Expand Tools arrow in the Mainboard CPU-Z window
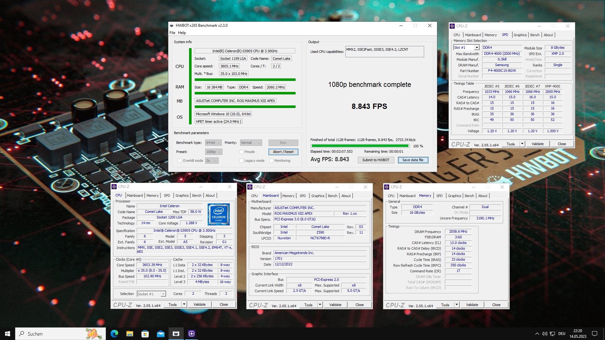The height and width of the screenshot is (340, 605). (320, 305)
